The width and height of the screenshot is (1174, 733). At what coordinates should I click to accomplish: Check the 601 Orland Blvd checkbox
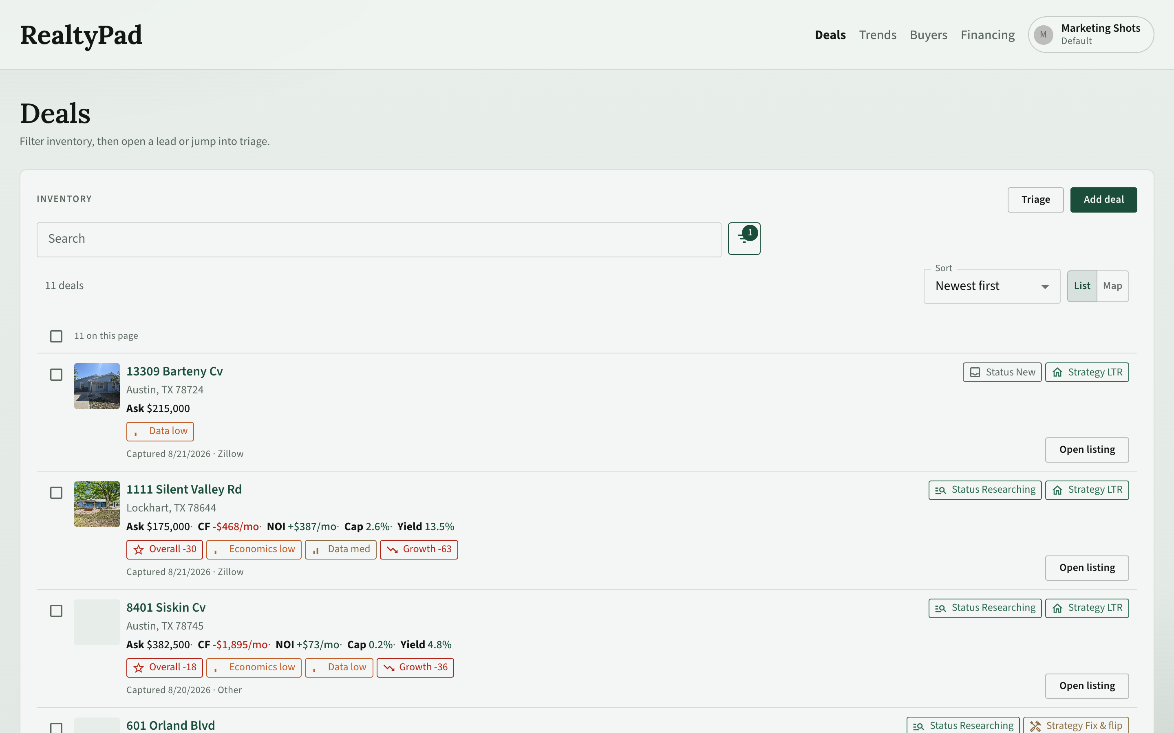pos(56,728)
